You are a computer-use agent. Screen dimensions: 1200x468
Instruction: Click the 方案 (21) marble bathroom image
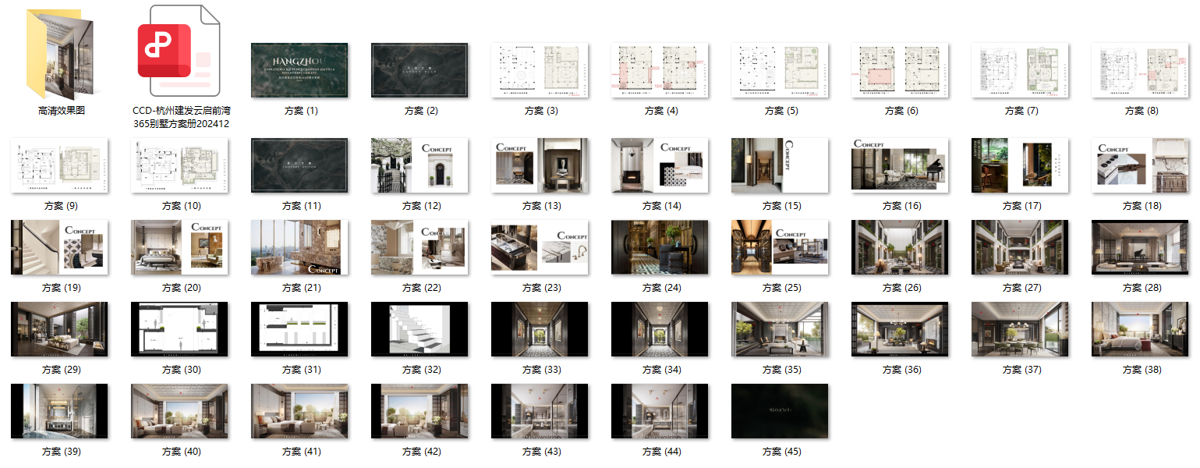click(299, 247)
